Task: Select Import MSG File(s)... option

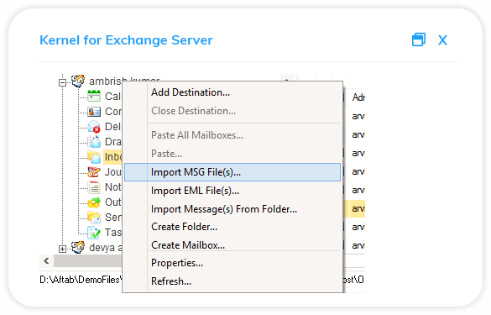Action: point(232,172)
